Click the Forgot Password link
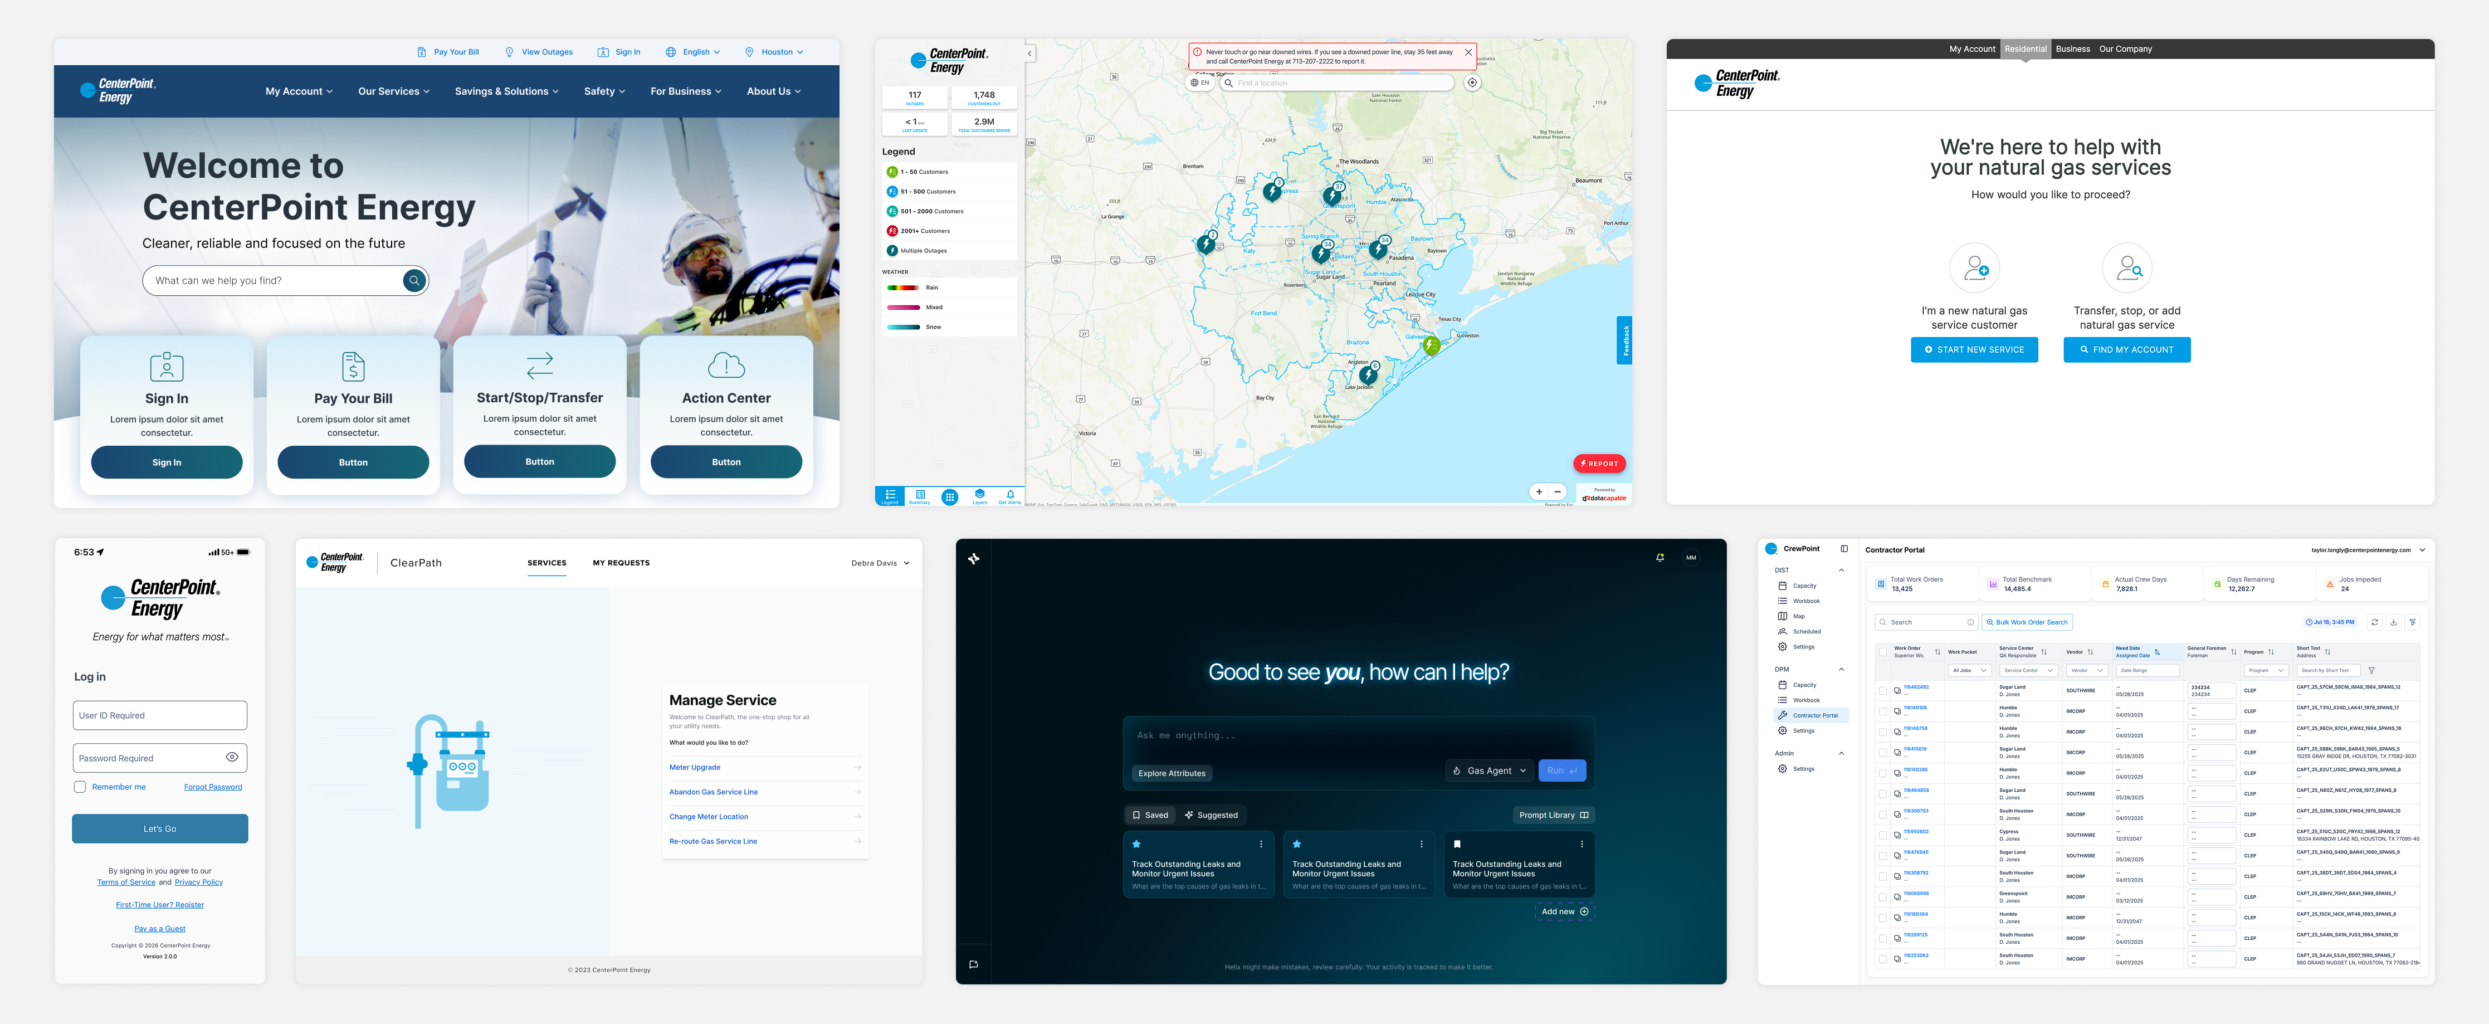The height and width of the screenshot is (1024, 2489). [213, 787]
